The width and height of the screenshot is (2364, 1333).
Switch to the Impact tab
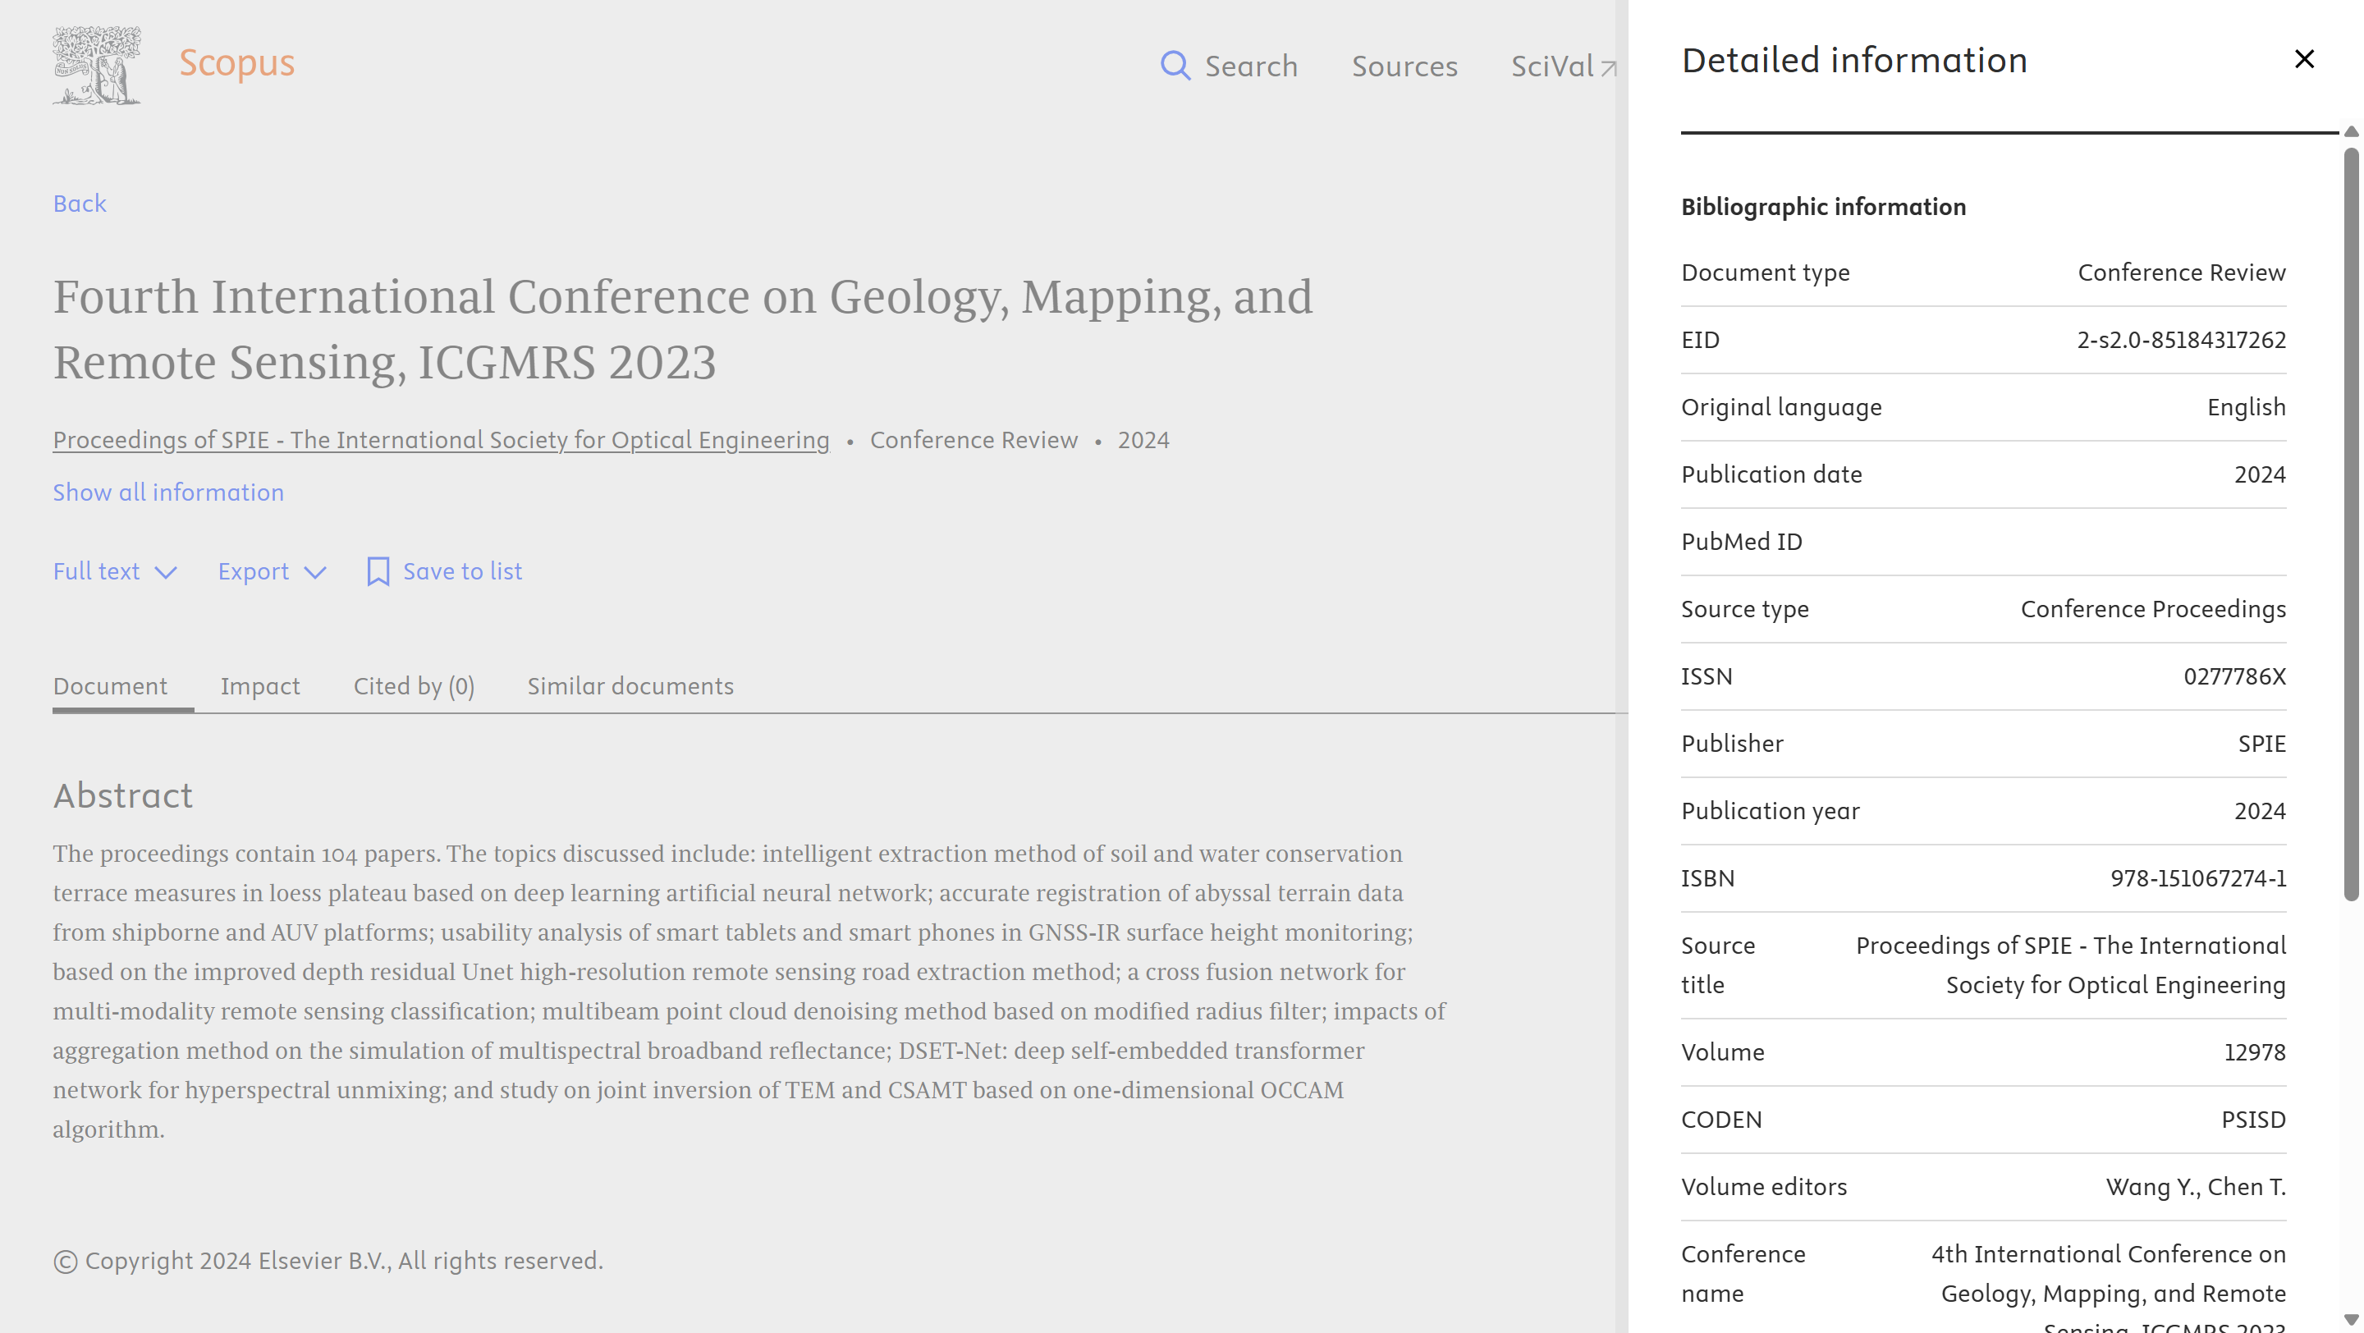coord(259,686)
